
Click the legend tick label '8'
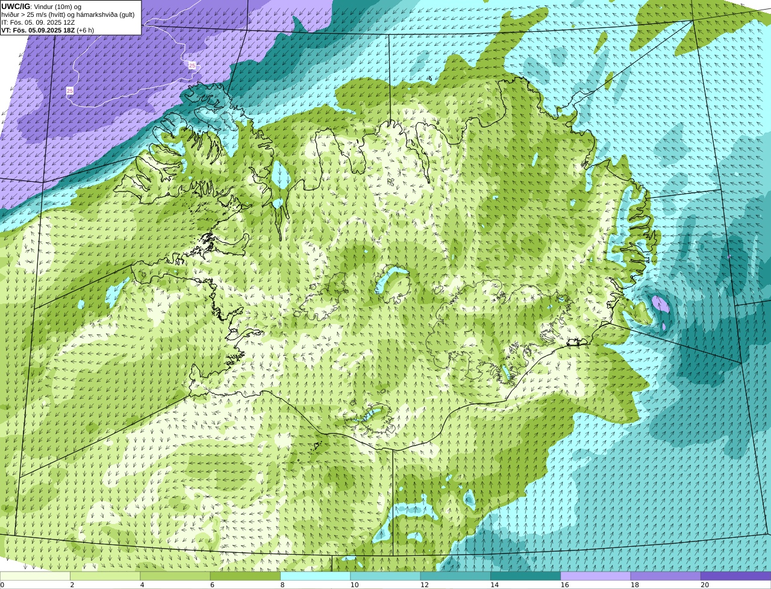(282, 585)
